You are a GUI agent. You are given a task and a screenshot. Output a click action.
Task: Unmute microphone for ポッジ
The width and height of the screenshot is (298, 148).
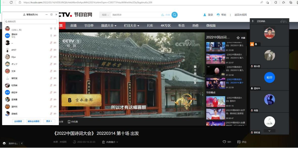(51, 64)
